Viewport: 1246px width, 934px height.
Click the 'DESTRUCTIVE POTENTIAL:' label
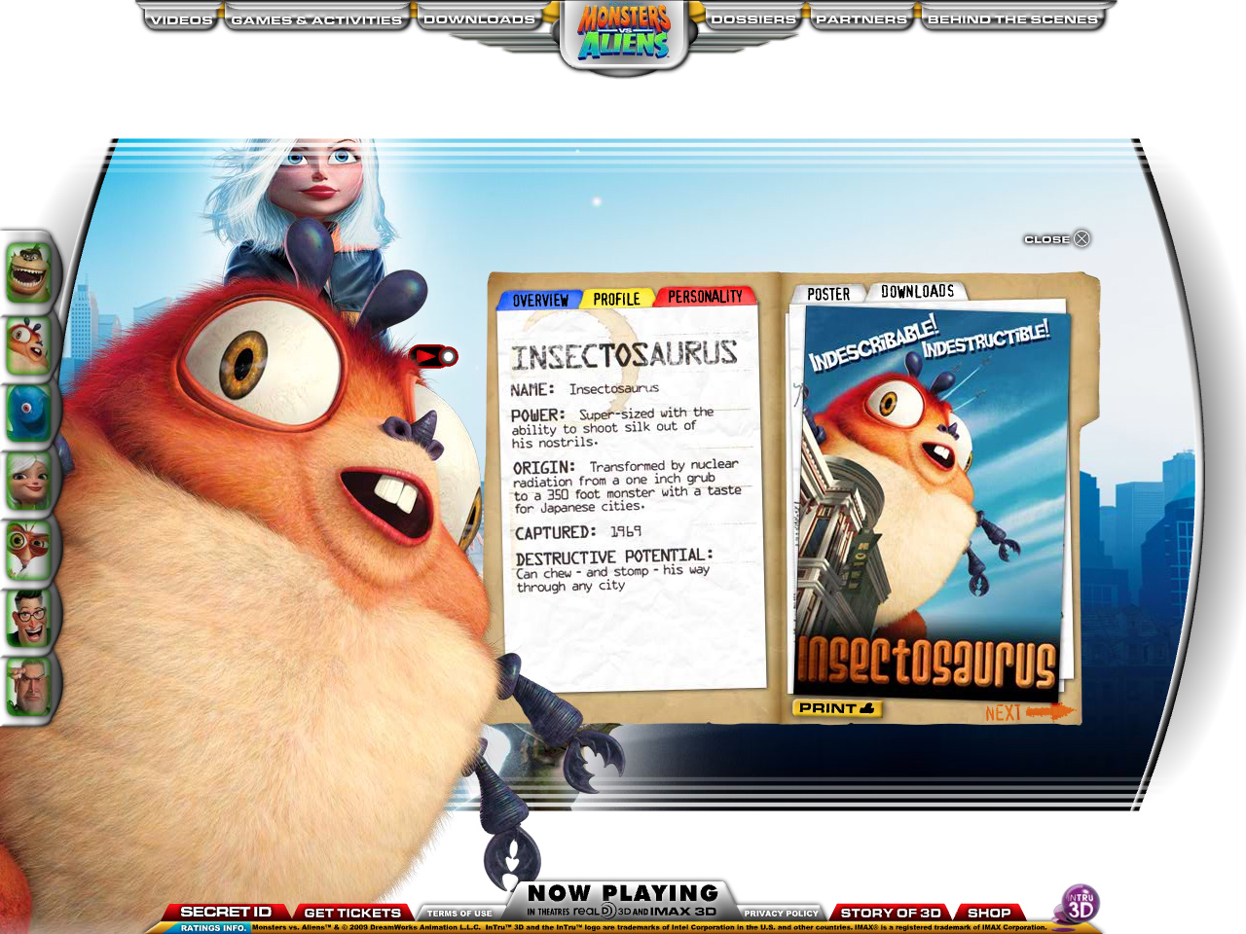pos(614,557)
